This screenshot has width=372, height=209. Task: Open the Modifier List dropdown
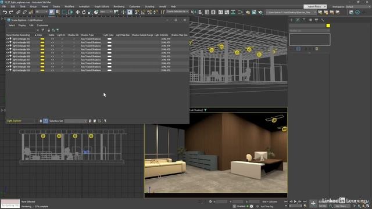point(309,31)
